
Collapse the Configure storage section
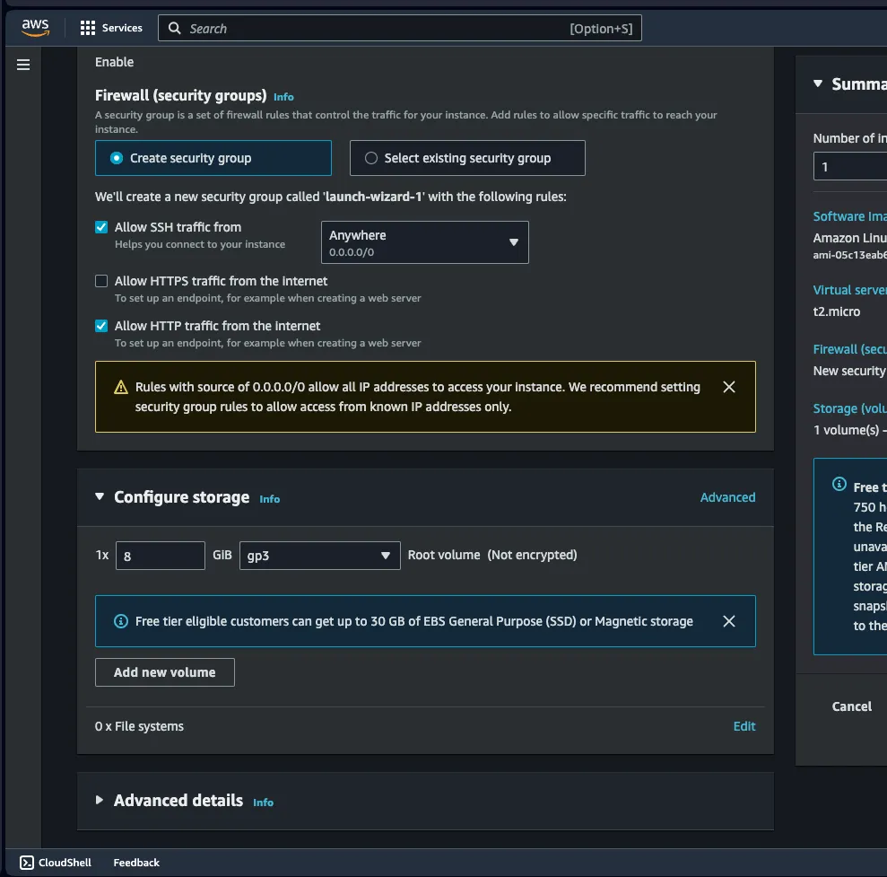pos(100,496)
